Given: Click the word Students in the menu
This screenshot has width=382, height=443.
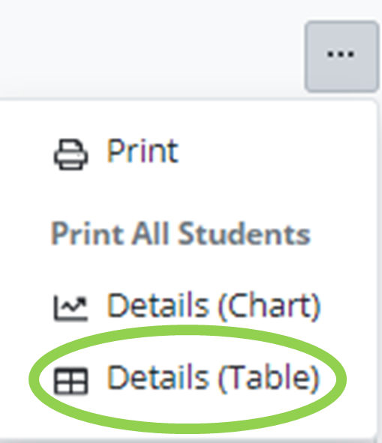Looking at the screenshot, I should (x=245, y=234).
